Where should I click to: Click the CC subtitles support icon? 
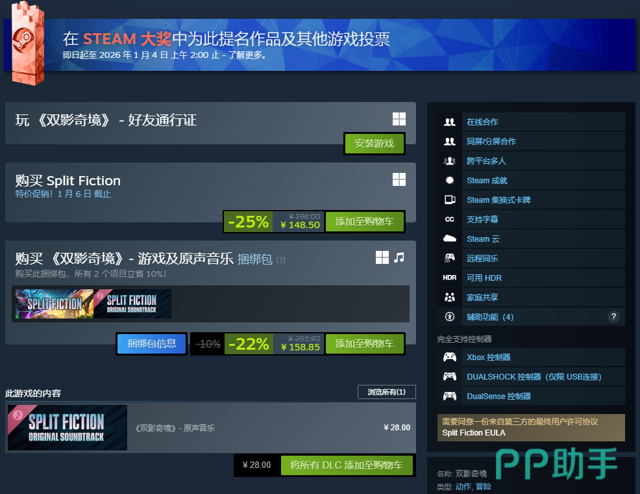point(449,220)
